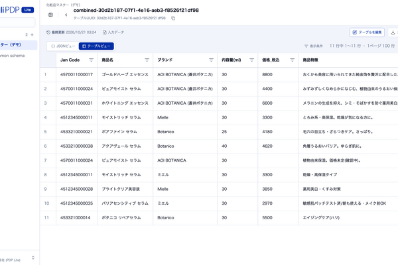398x265 pixels.
Task: Click row number 1
Action: pos(45,75)
